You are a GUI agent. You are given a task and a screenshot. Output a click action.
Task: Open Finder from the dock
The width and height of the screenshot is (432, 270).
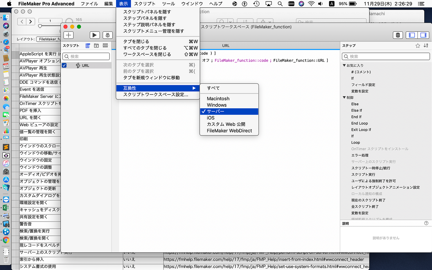6,18
